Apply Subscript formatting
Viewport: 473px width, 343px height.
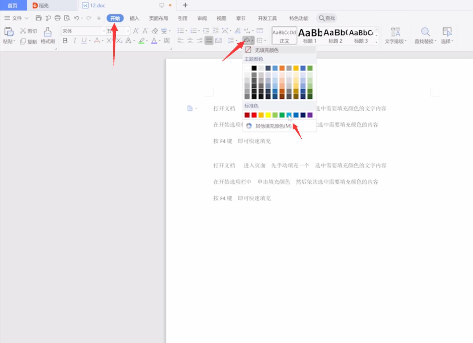coord(119,41)
